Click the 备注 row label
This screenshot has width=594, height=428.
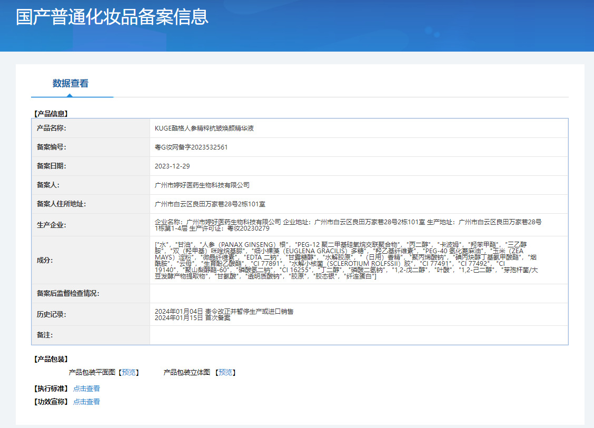click(45, 335)
